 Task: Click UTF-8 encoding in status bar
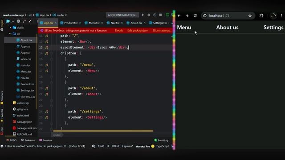coord(115,146)
